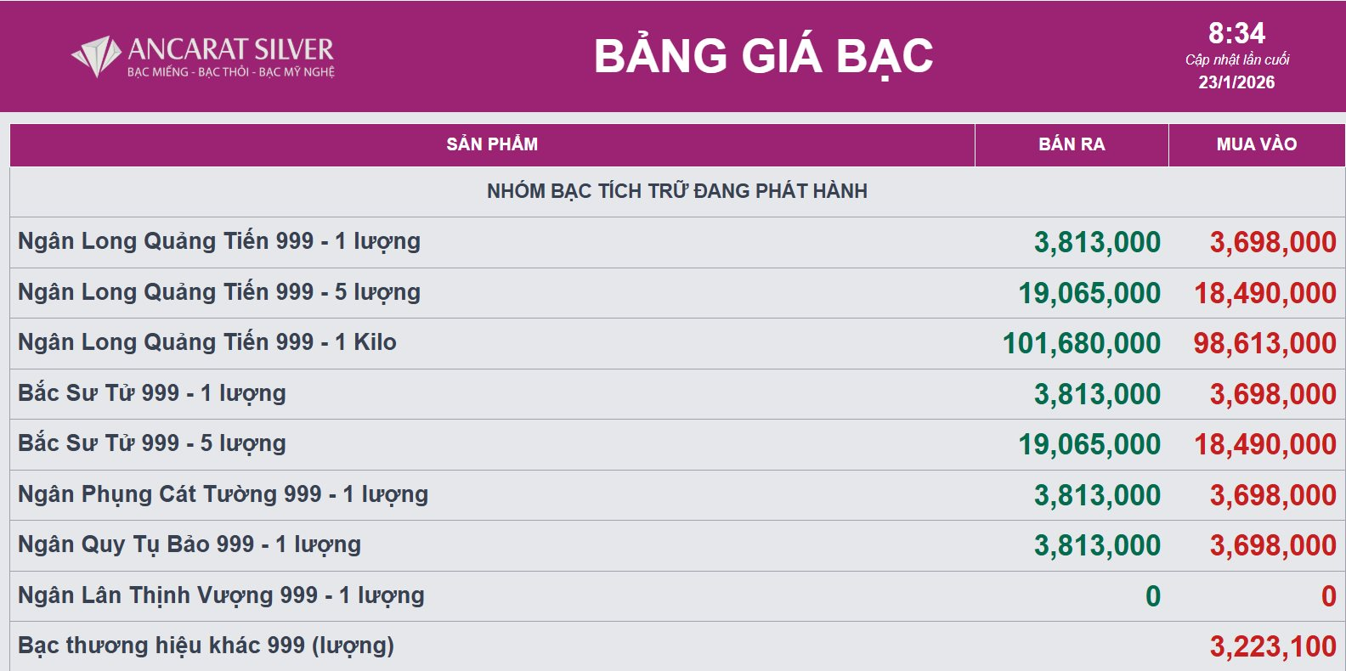This screenshot has height=671, width=1346.
Task: Click the "Cập nhật lần cuối" label
Action: (1236, 59)
